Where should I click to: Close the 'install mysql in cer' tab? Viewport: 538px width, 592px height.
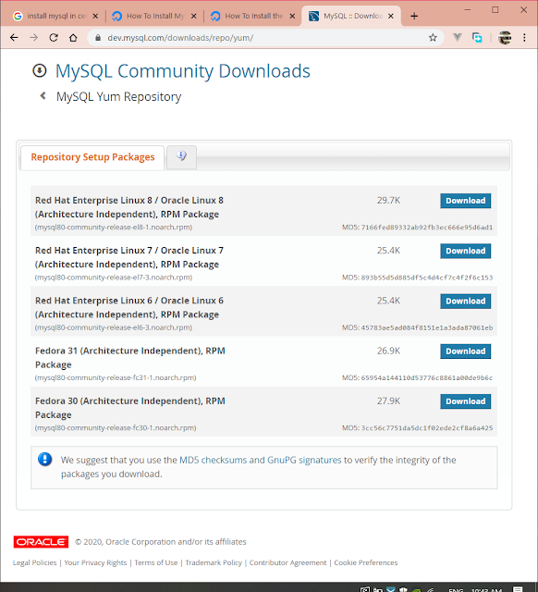[95, 16]
